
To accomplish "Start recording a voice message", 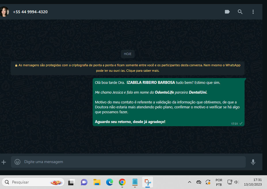I will (x=253, y=162).
